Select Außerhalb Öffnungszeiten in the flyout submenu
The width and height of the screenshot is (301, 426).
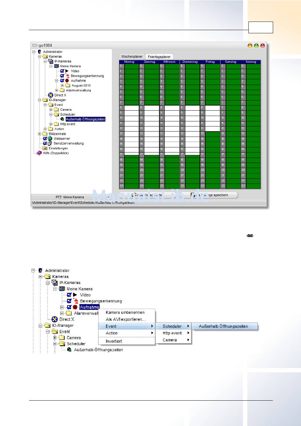click(225, 326)
